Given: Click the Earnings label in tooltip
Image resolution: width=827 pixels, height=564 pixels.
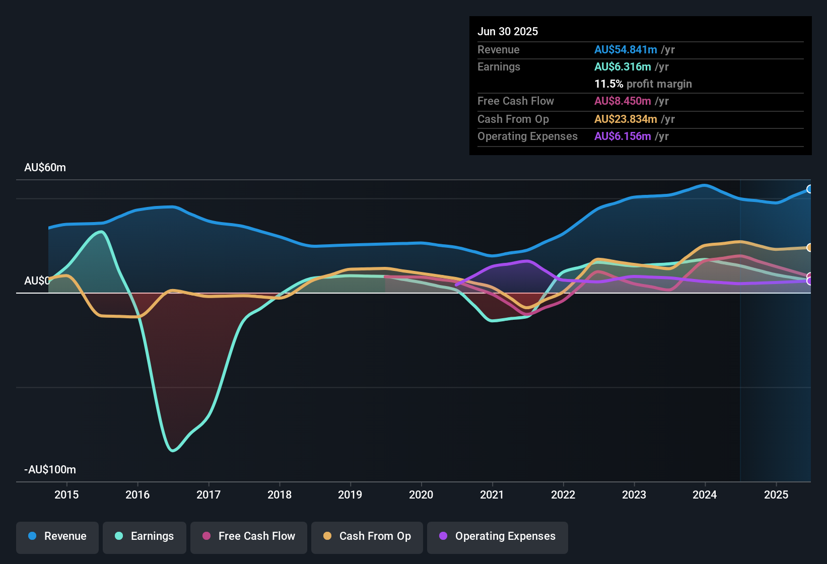Looking at the screenshot, I should click(499, 66).
